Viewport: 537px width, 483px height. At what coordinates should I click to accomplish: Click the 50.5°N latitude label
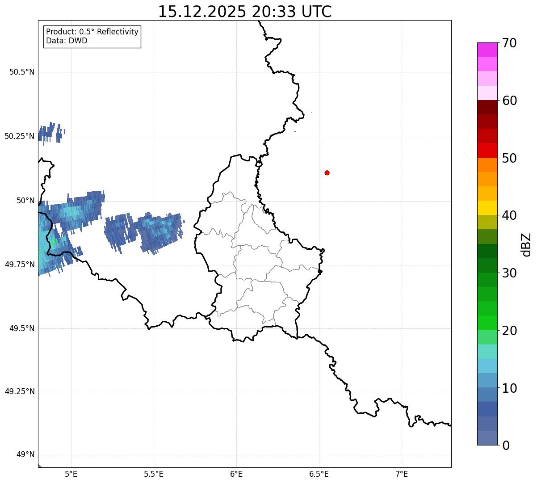click(22, 72)
